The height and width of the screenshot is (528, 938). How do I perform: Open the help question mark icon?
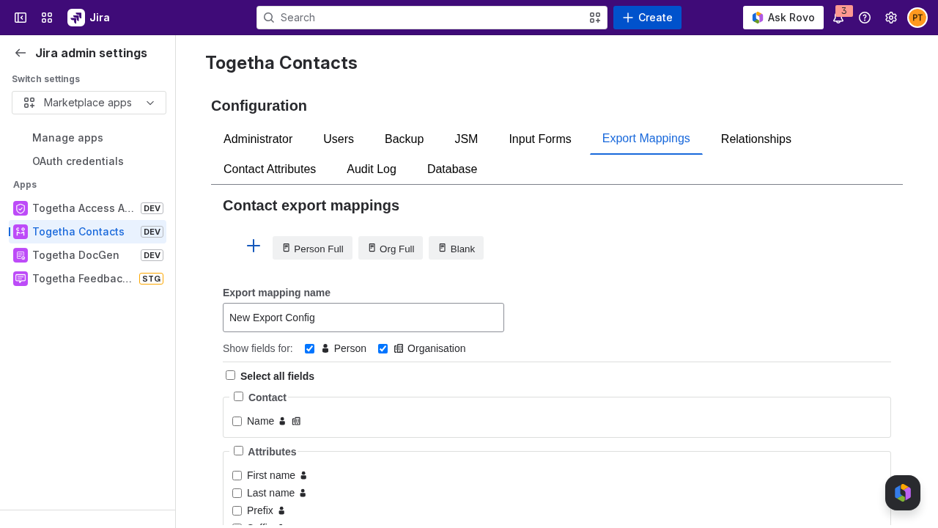[x=865, y=18]
